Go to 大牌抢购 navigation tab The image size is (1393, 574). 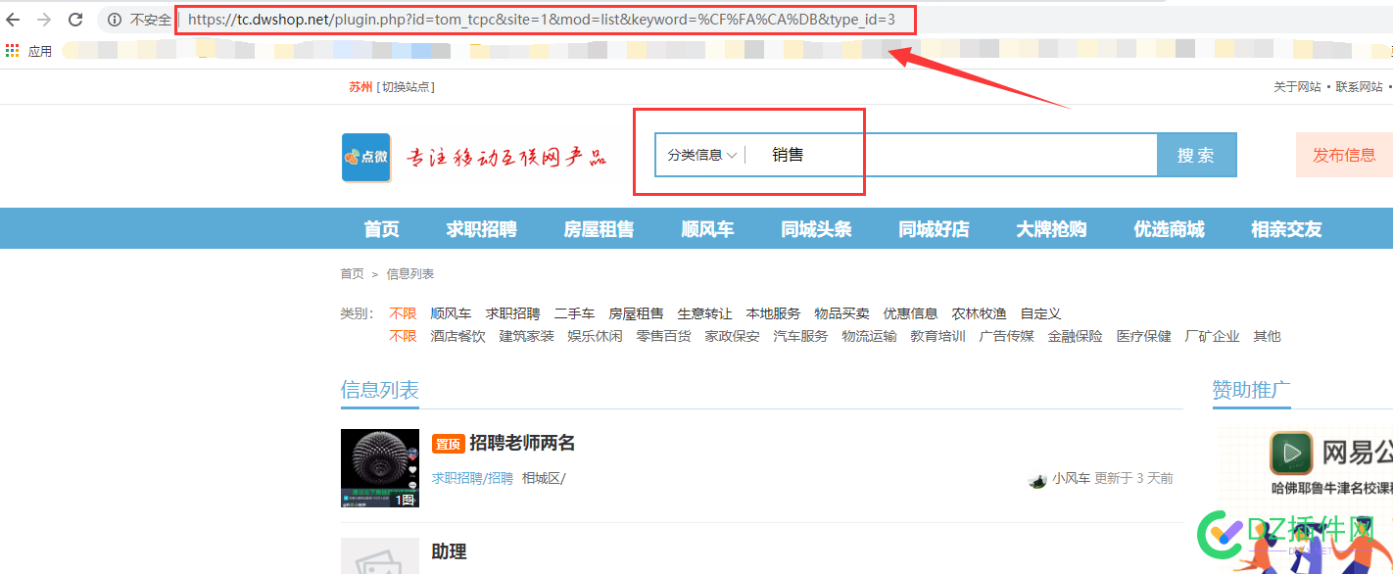point(1051,229)
